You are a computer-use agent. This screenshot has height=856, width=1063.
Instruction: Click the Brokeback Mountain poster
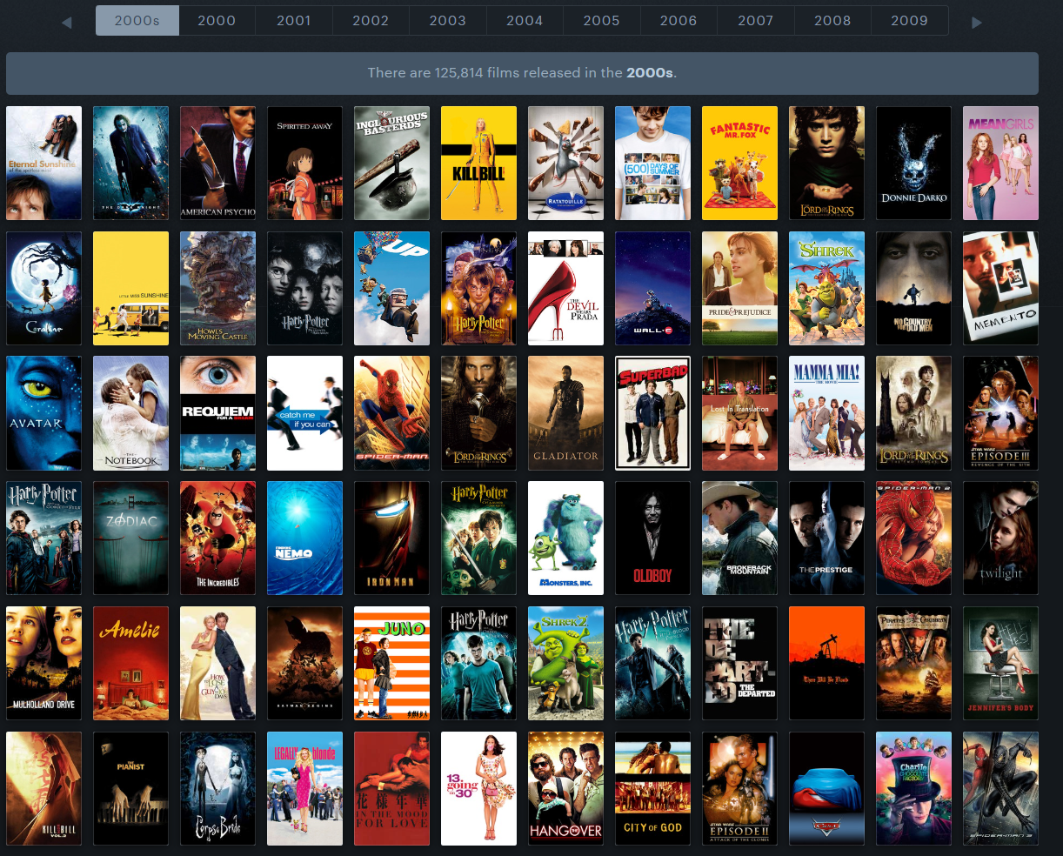coord(739,538)
